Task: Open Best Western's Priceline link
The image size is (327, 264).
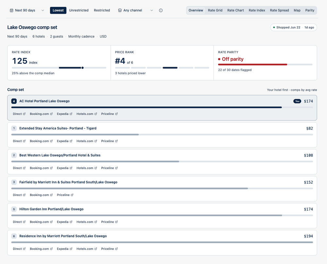Action: [109, 168]
